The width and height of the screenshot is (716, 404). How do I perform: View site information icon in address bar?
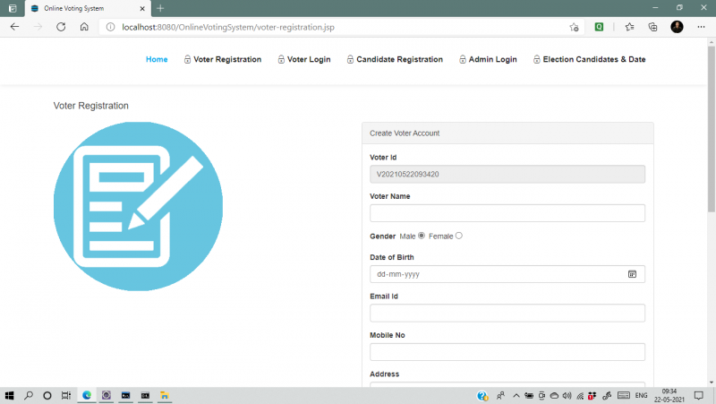pyautogui.click(x=110, y=27)
